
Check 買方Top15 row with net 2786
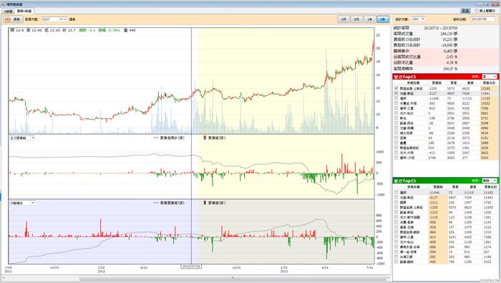click(x=397, y=158)
